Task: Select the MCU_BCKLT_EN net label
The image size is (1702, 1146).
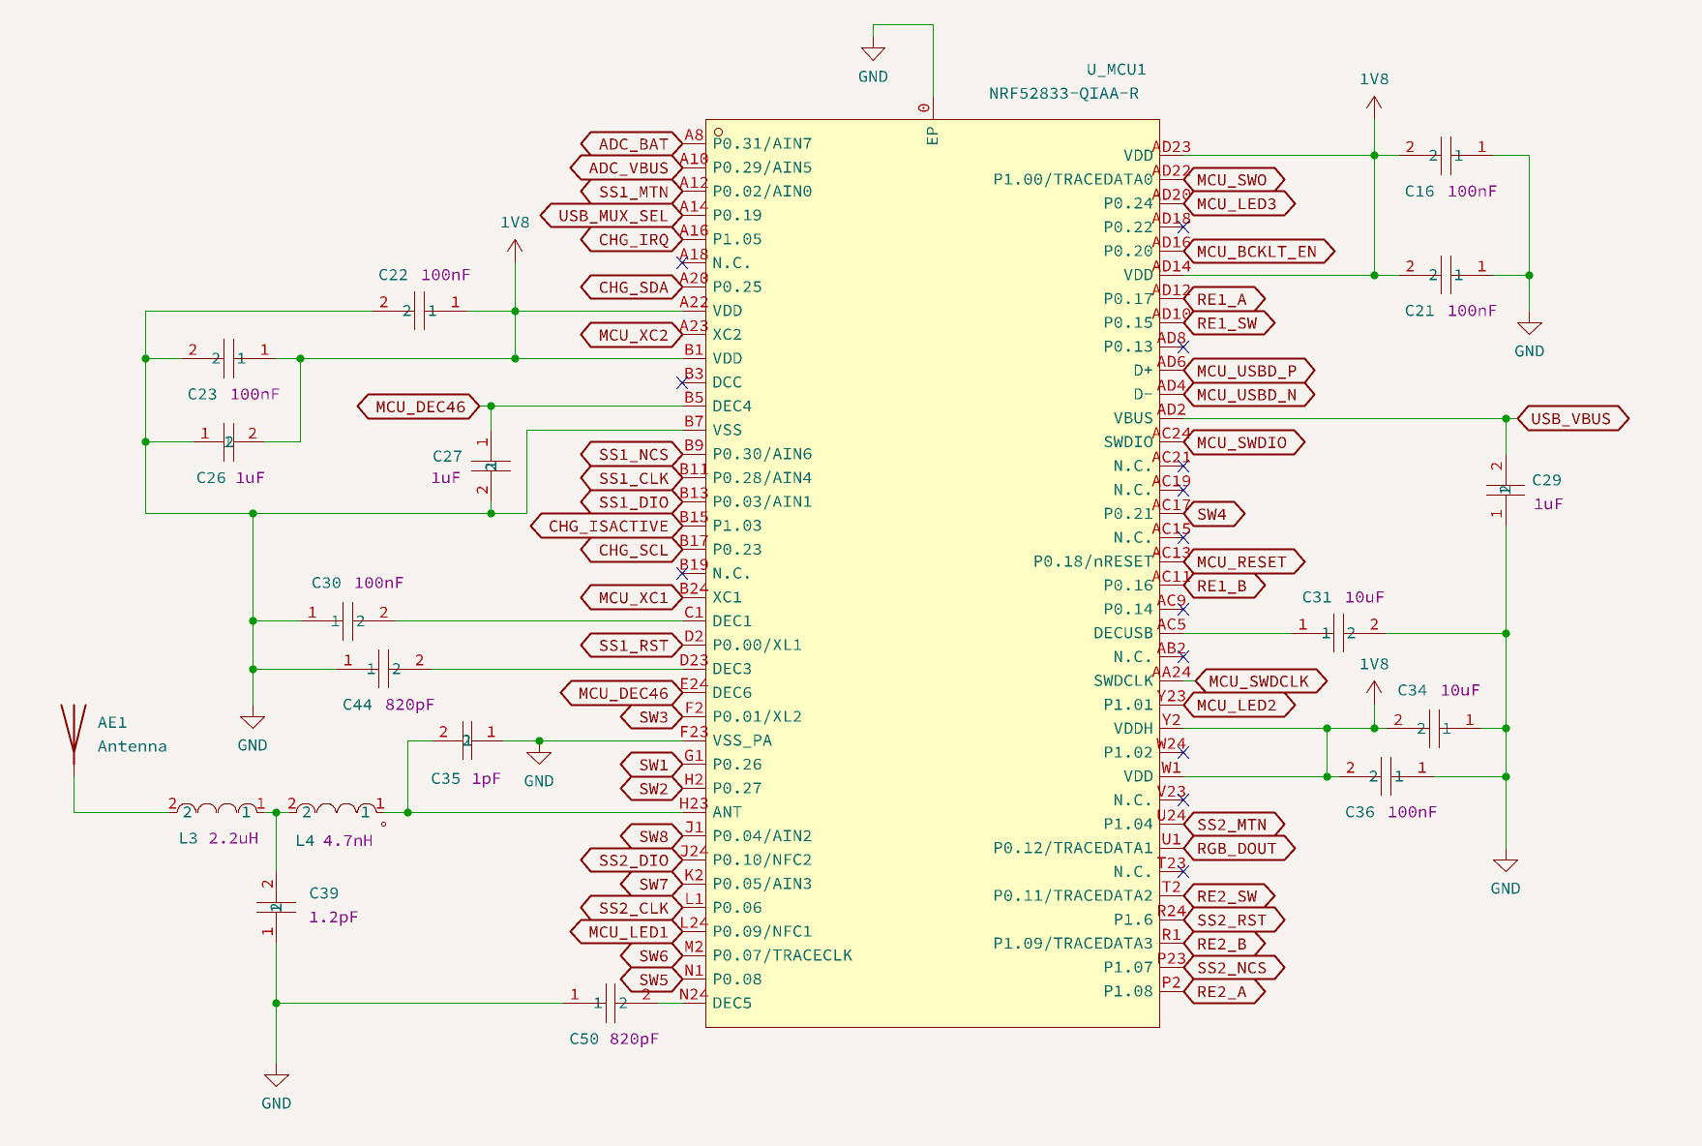Action: tap(1259, 251)
